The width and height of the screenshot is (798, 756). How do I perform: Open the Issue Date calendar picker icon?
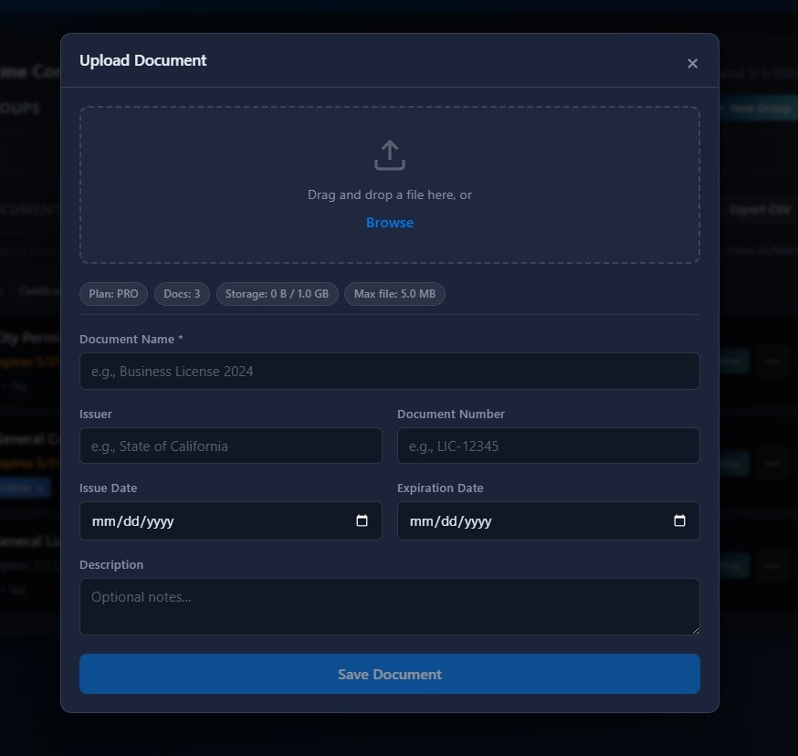point(362,520)
